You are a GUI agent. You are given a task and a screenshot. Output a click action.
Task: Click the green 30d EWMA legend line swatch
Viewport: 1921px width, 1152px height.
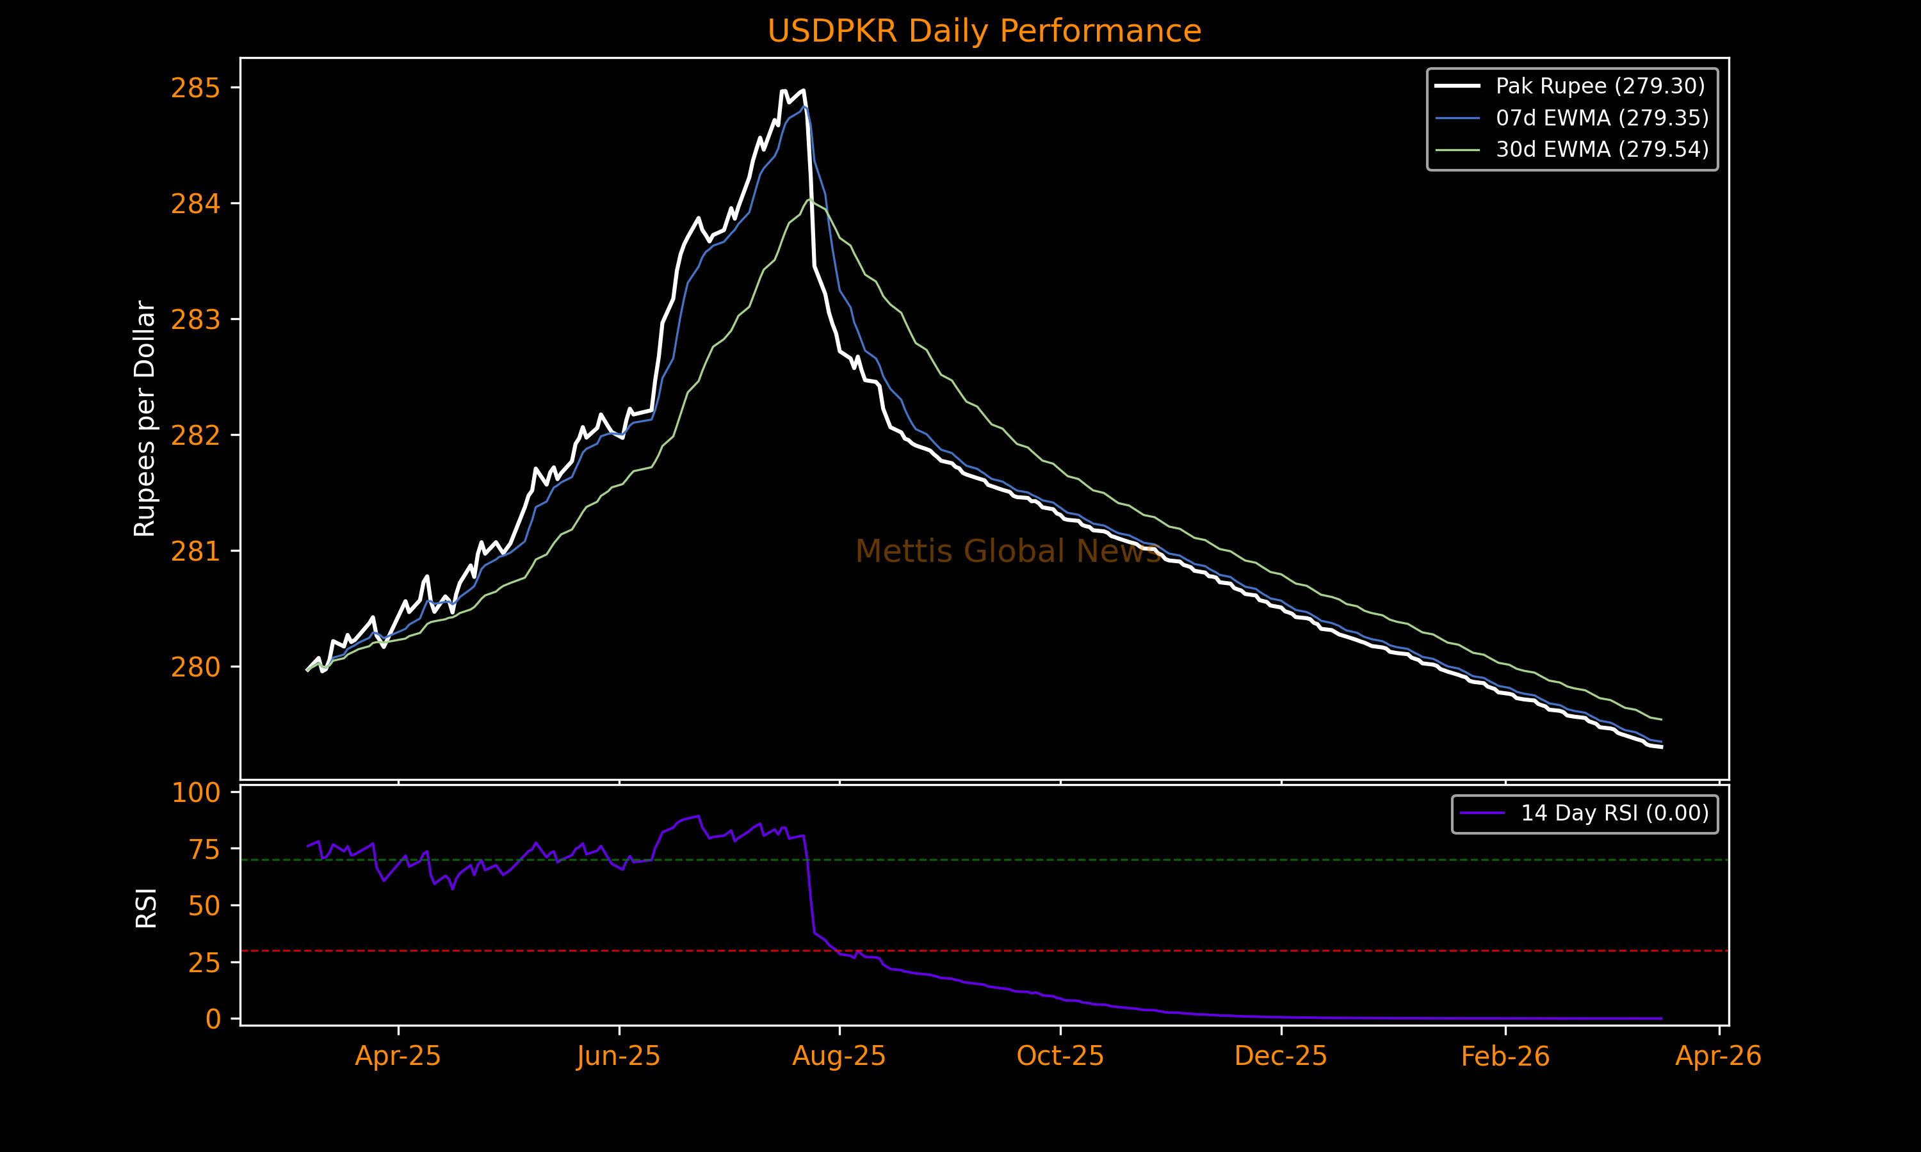tap(1457, 149)
